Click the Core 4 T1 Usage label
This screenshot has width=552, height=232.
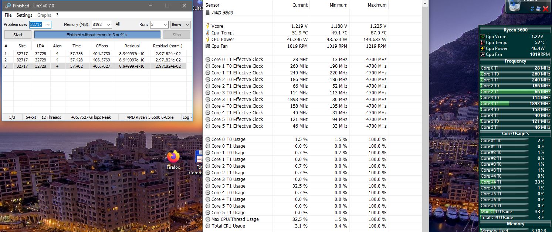228,199
